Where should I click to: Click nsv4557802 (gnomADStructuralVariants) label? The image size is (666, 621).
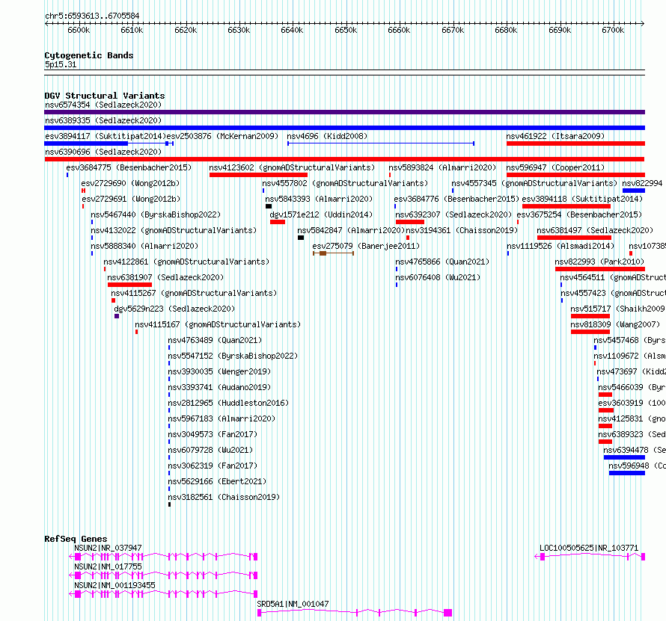coord(345,183)
